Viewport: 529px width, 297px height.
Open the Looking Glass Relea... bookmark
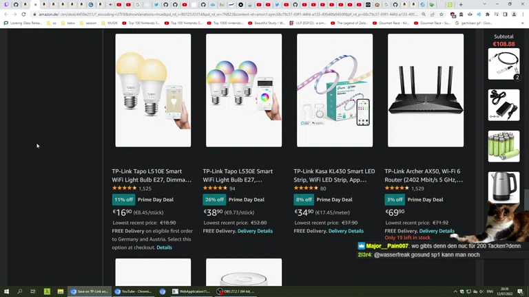(x=23, y=23)
